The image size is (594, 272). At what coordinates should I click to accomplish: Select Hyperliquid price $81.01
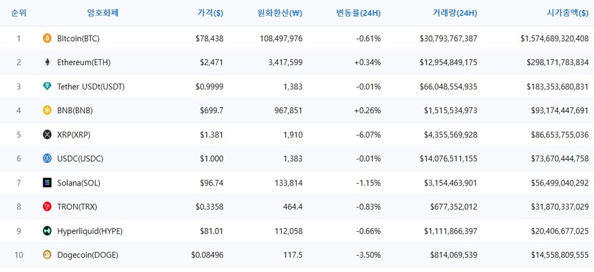(x=212, y=231)
